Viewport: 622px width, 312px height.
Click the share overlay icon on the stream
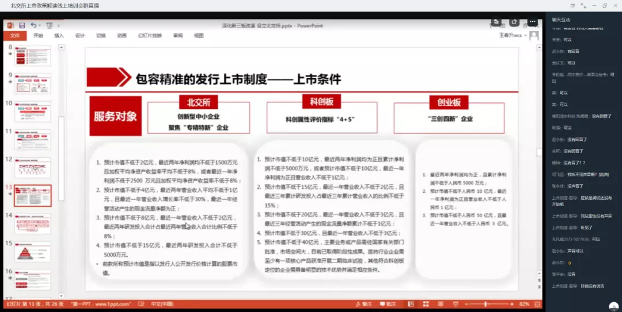(x=514, y=22)
